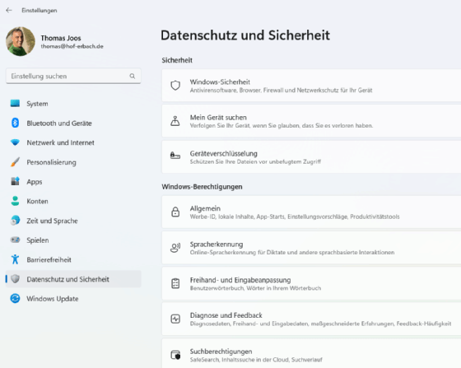Click the Thomas Joos account name

(61, 38)
